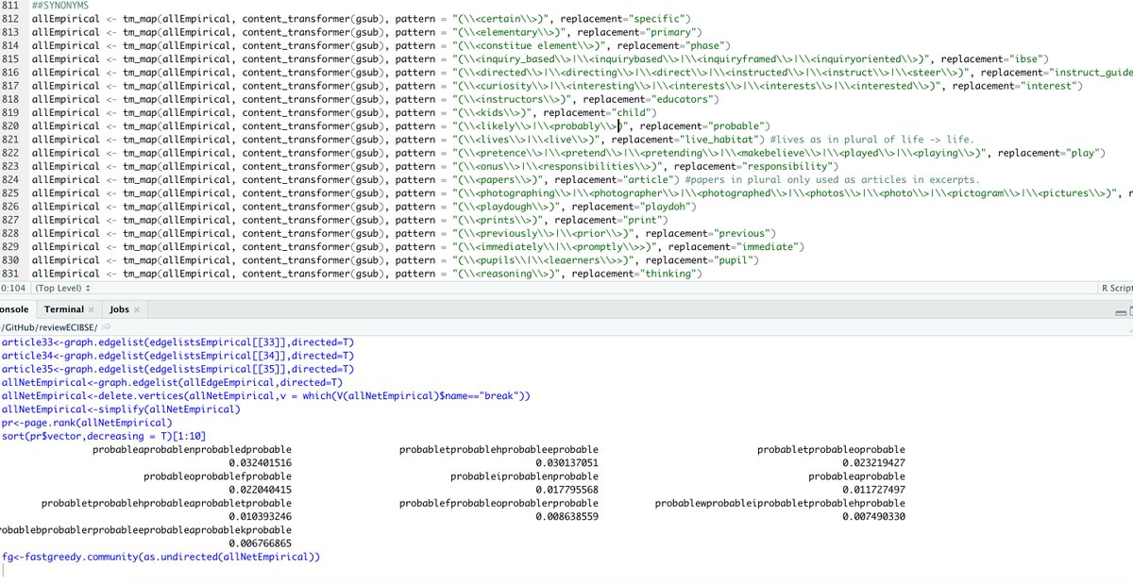Image resolution: width=1133 pixels, height=583 pixels.
Task: Click the sort(pr$vector...) console command
Action: [x=104, y=436]
